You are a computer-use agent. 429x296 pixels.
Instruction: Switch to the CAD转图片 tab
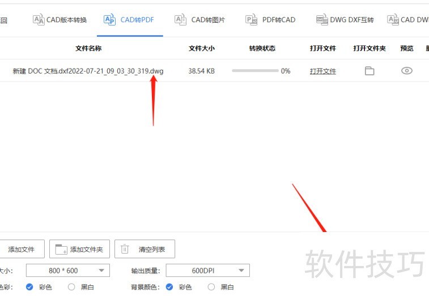pos(207,20)
